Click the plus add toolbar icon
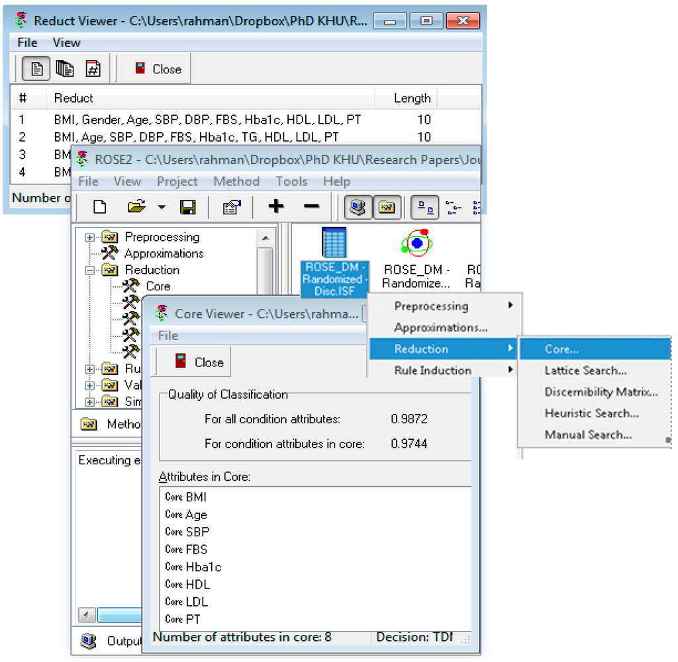Image resolution: width=678 pixels, height=662 pixels. pyautogui.click(x=276, y=207)
